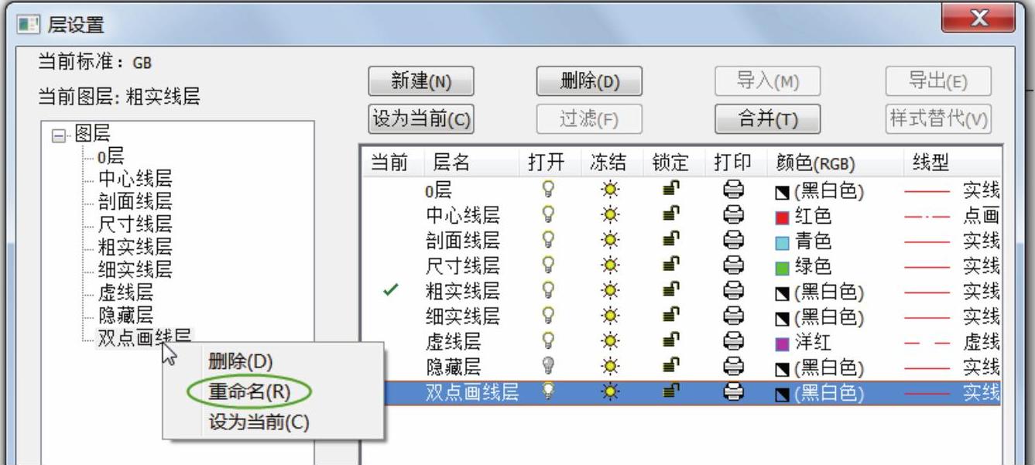This screenshot has width=1035, height=465.
Task: Turn on the 隐藏层 light bulb
Action: pyautogui.click(x=549, y=367)
